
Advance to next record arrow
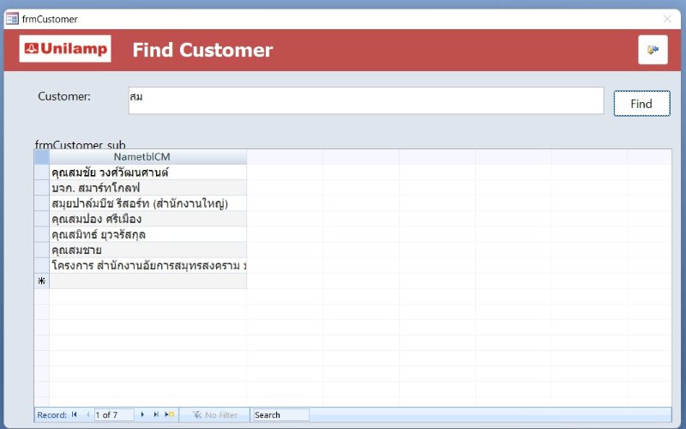[142, 414]
